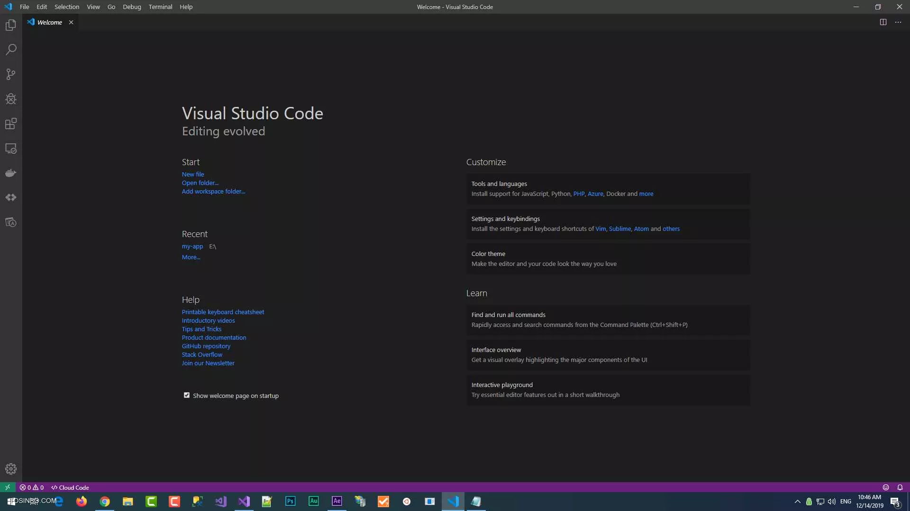The width and height of the screenshot is (910, 511).
Task: Click the New file link
Action: 193,175
